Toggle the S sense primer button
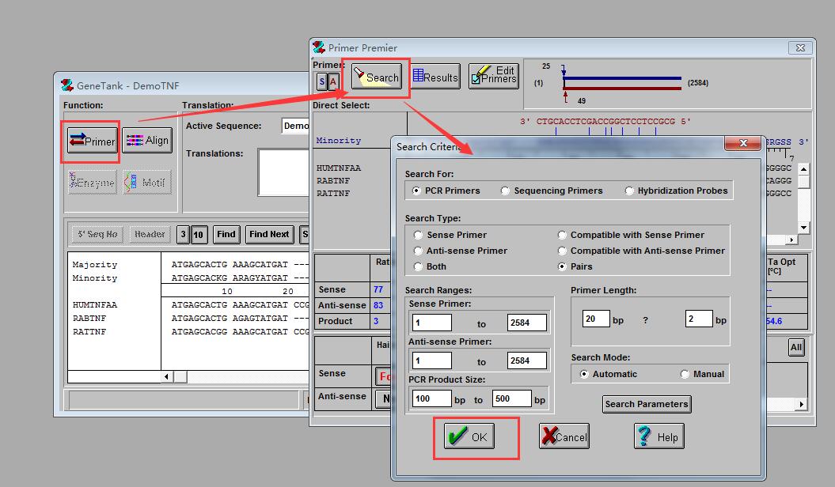 (322, 81)
